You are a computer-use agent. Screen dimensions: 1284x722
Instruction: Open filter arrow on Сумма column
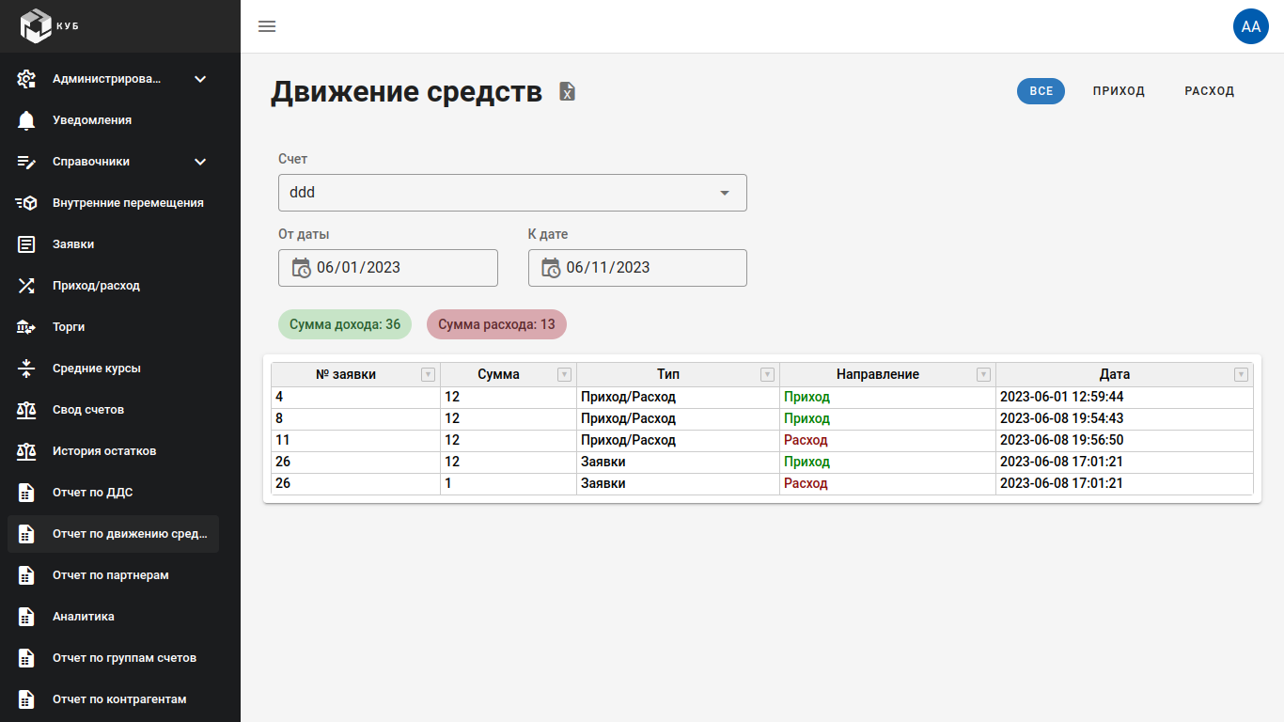pyautogui.click(x=564, y=374)
